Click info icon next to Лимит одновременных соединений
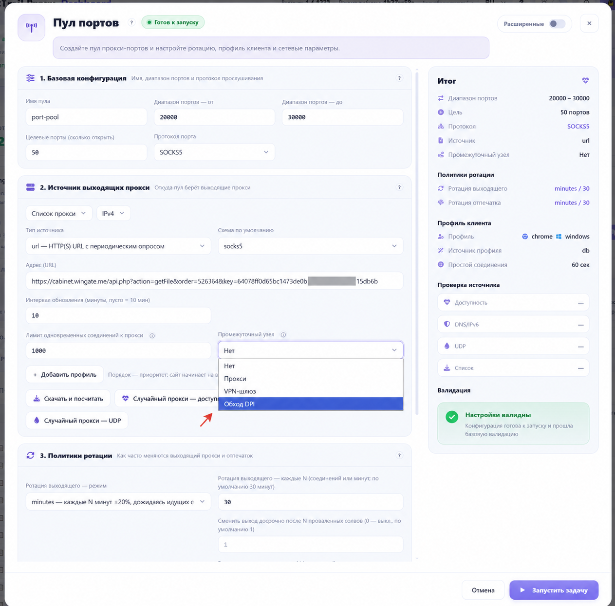615x606 pixels. 152,336
